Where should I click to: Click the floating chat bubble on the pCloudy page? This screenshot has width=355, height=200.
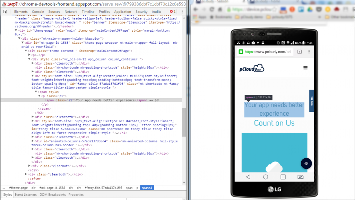[x=306, y=163]
